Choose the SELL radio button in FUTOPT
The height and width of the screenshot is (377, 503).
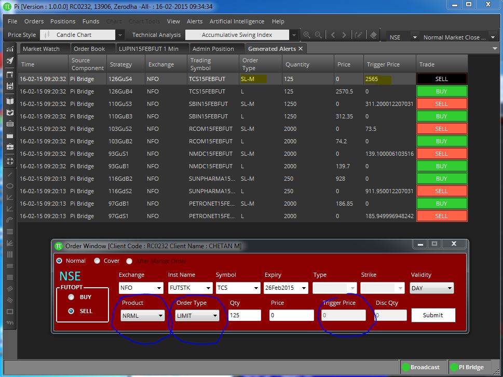pyautogui.click(x=71, y=311)
